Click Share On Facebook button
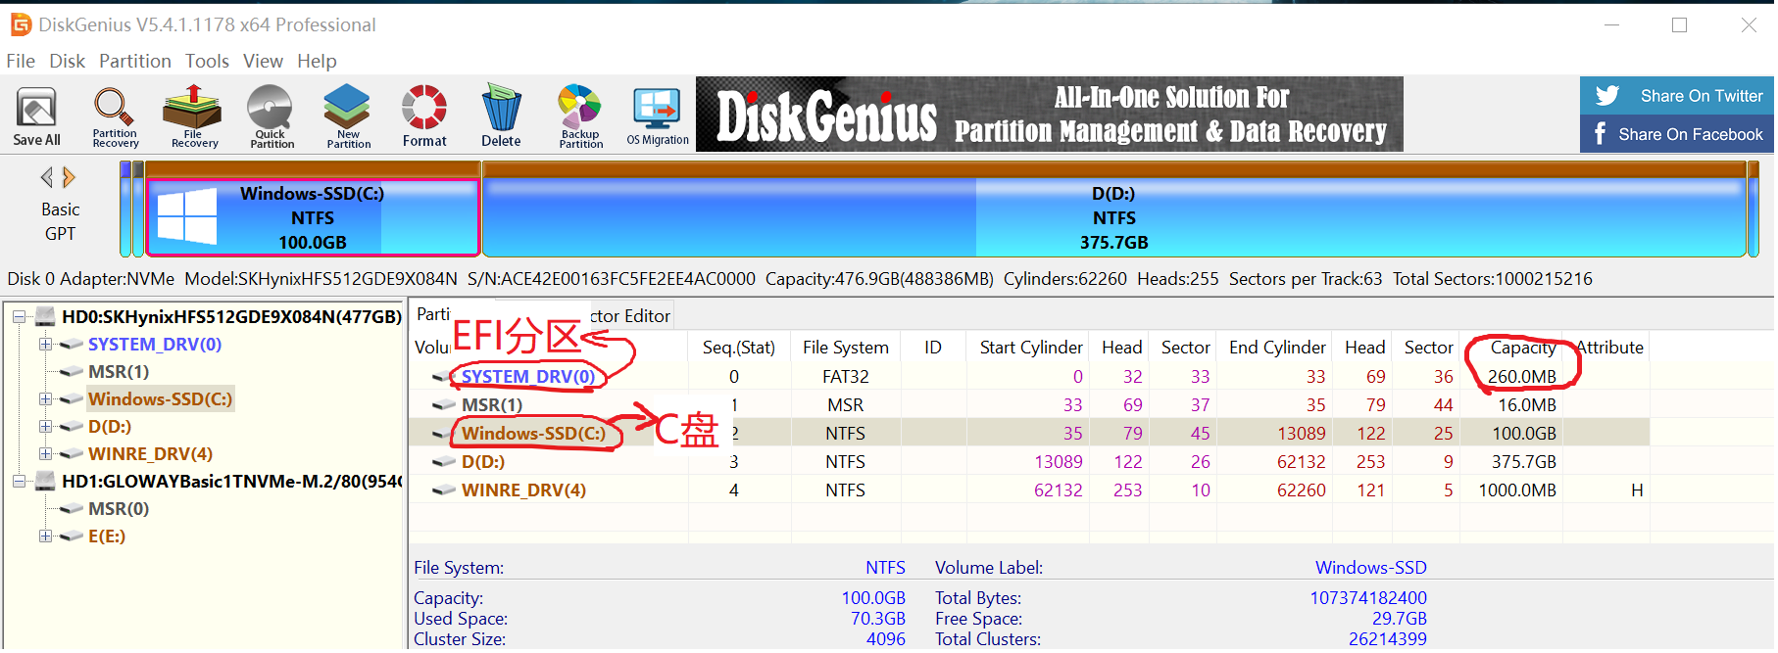The width and height of the screenshot is (1778, 653). tap(1677, 134)
